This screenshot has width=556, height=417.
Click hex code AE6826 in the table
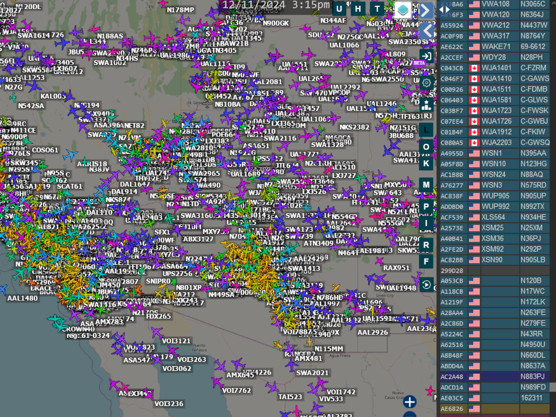[452, 408]
